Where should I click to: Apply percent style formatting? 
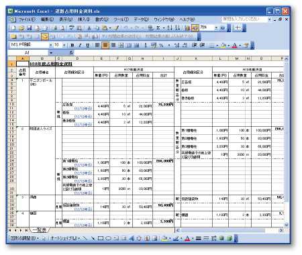click(x=161, y=46)
